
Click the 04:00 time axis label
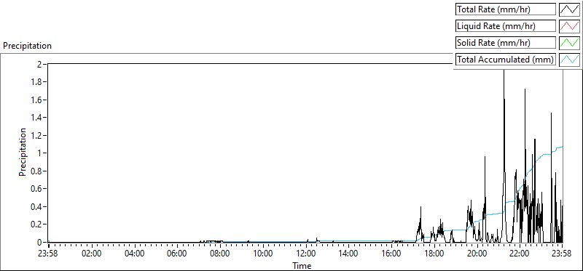click(x=134, y=254)
